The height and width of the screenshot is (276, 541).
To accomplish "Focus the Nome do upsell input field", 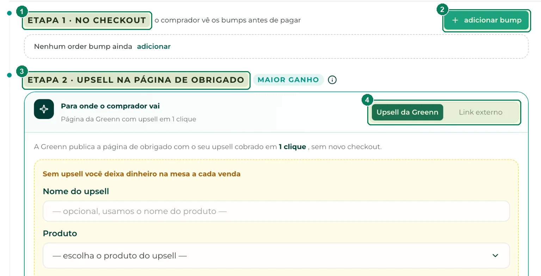I will pos(276,211).
